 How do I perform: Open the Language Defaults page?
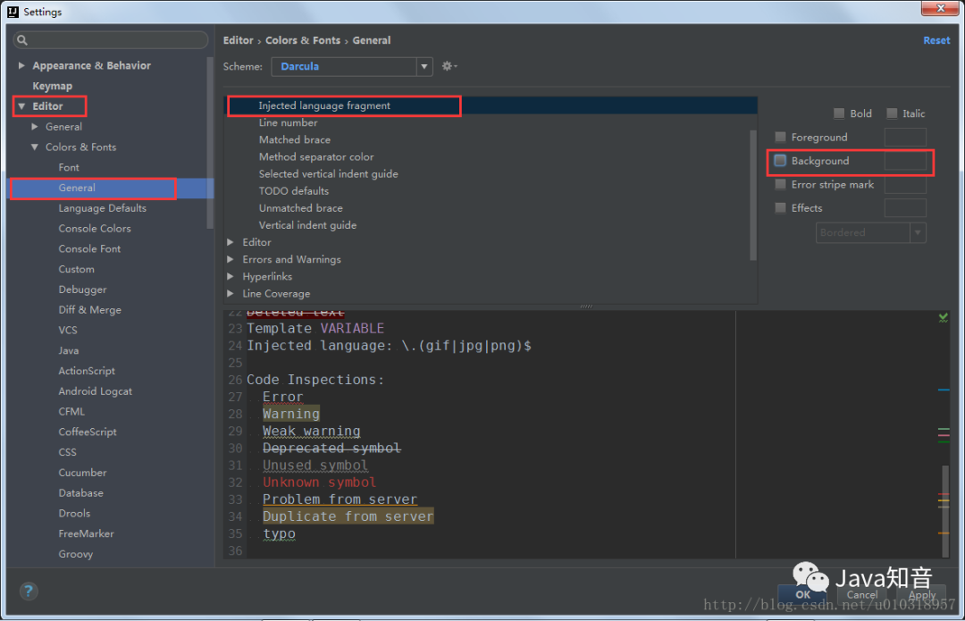102,208
